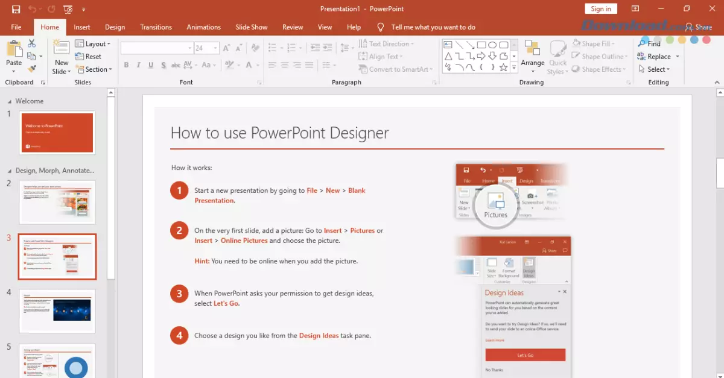Toggle justify text alignment
724x378 pixels.
[310, 65]
